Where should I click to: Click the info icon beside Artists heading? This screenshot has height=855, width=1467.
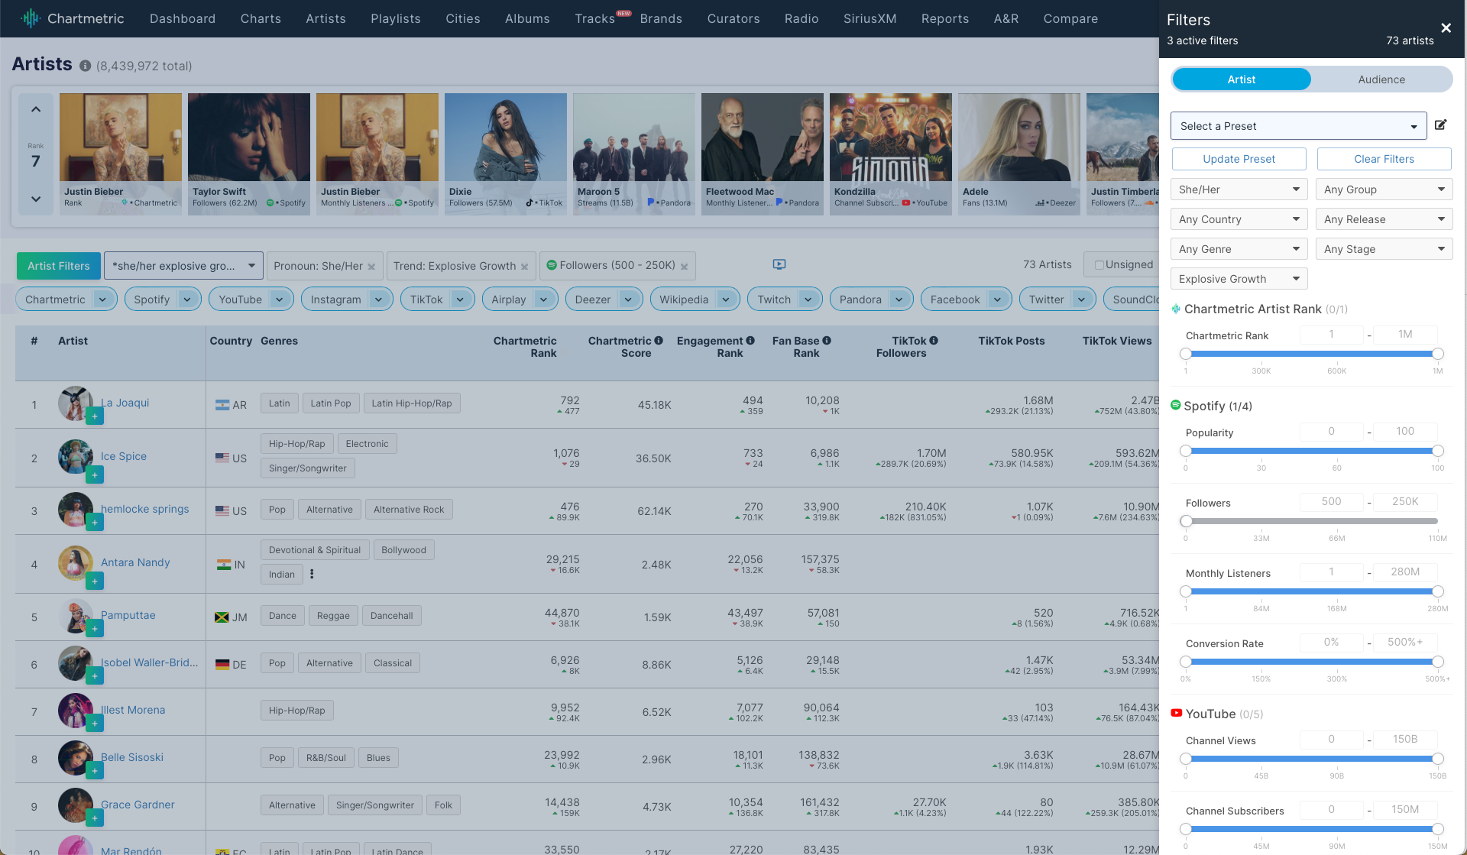coord(86,66)
